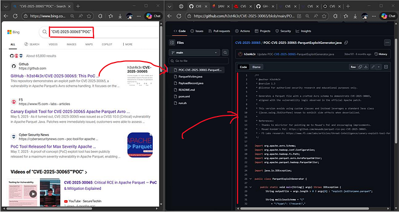Switch to the Code view toggle

(x=243, y=67)
